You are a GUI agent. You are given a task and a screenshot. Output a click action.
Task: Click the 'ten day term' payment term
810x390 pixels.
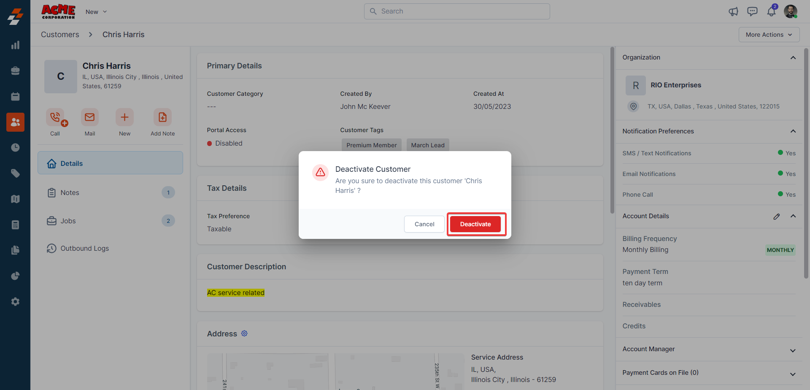click(x=643, y=283)
